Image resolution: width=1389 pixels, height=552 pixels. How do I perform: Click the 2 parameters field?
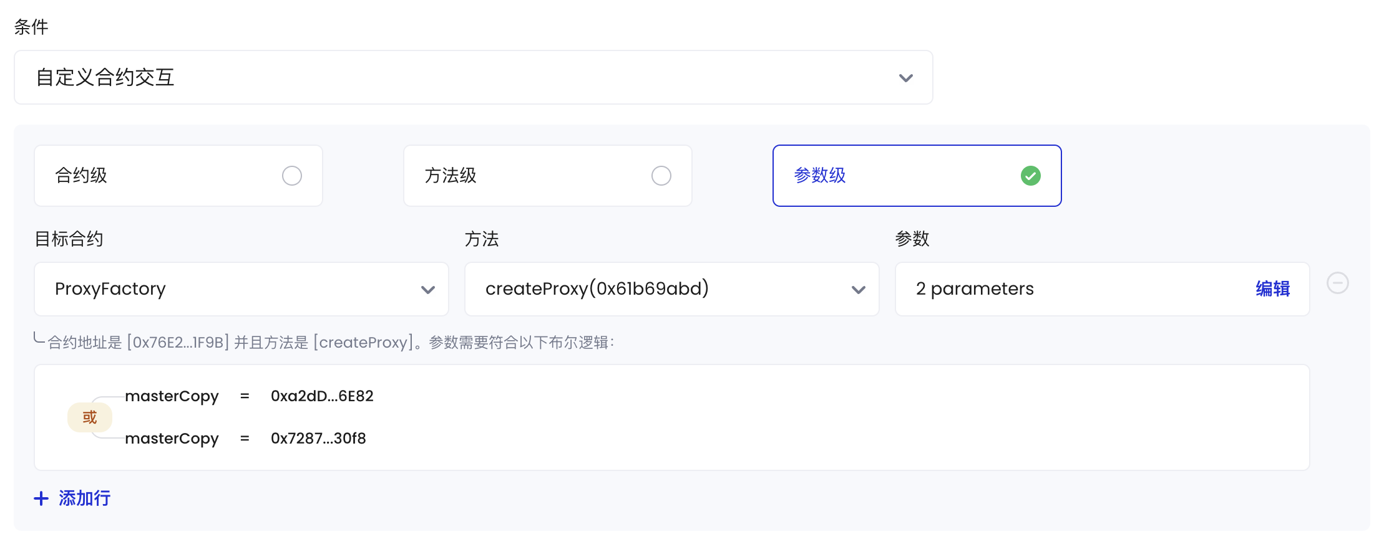(1102, 289)
